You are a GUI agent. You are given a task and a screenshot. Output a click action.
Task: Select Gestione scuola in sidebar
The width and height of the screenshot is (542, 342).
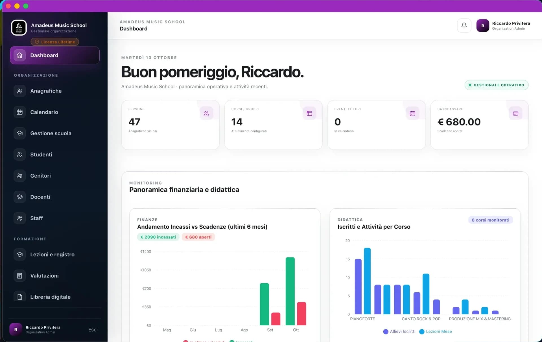coord(55,133)
